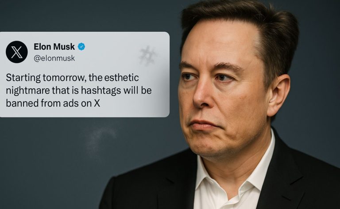Click the blue verified checkmark badge
Viewport: 340px width, 209px height.
81,47
